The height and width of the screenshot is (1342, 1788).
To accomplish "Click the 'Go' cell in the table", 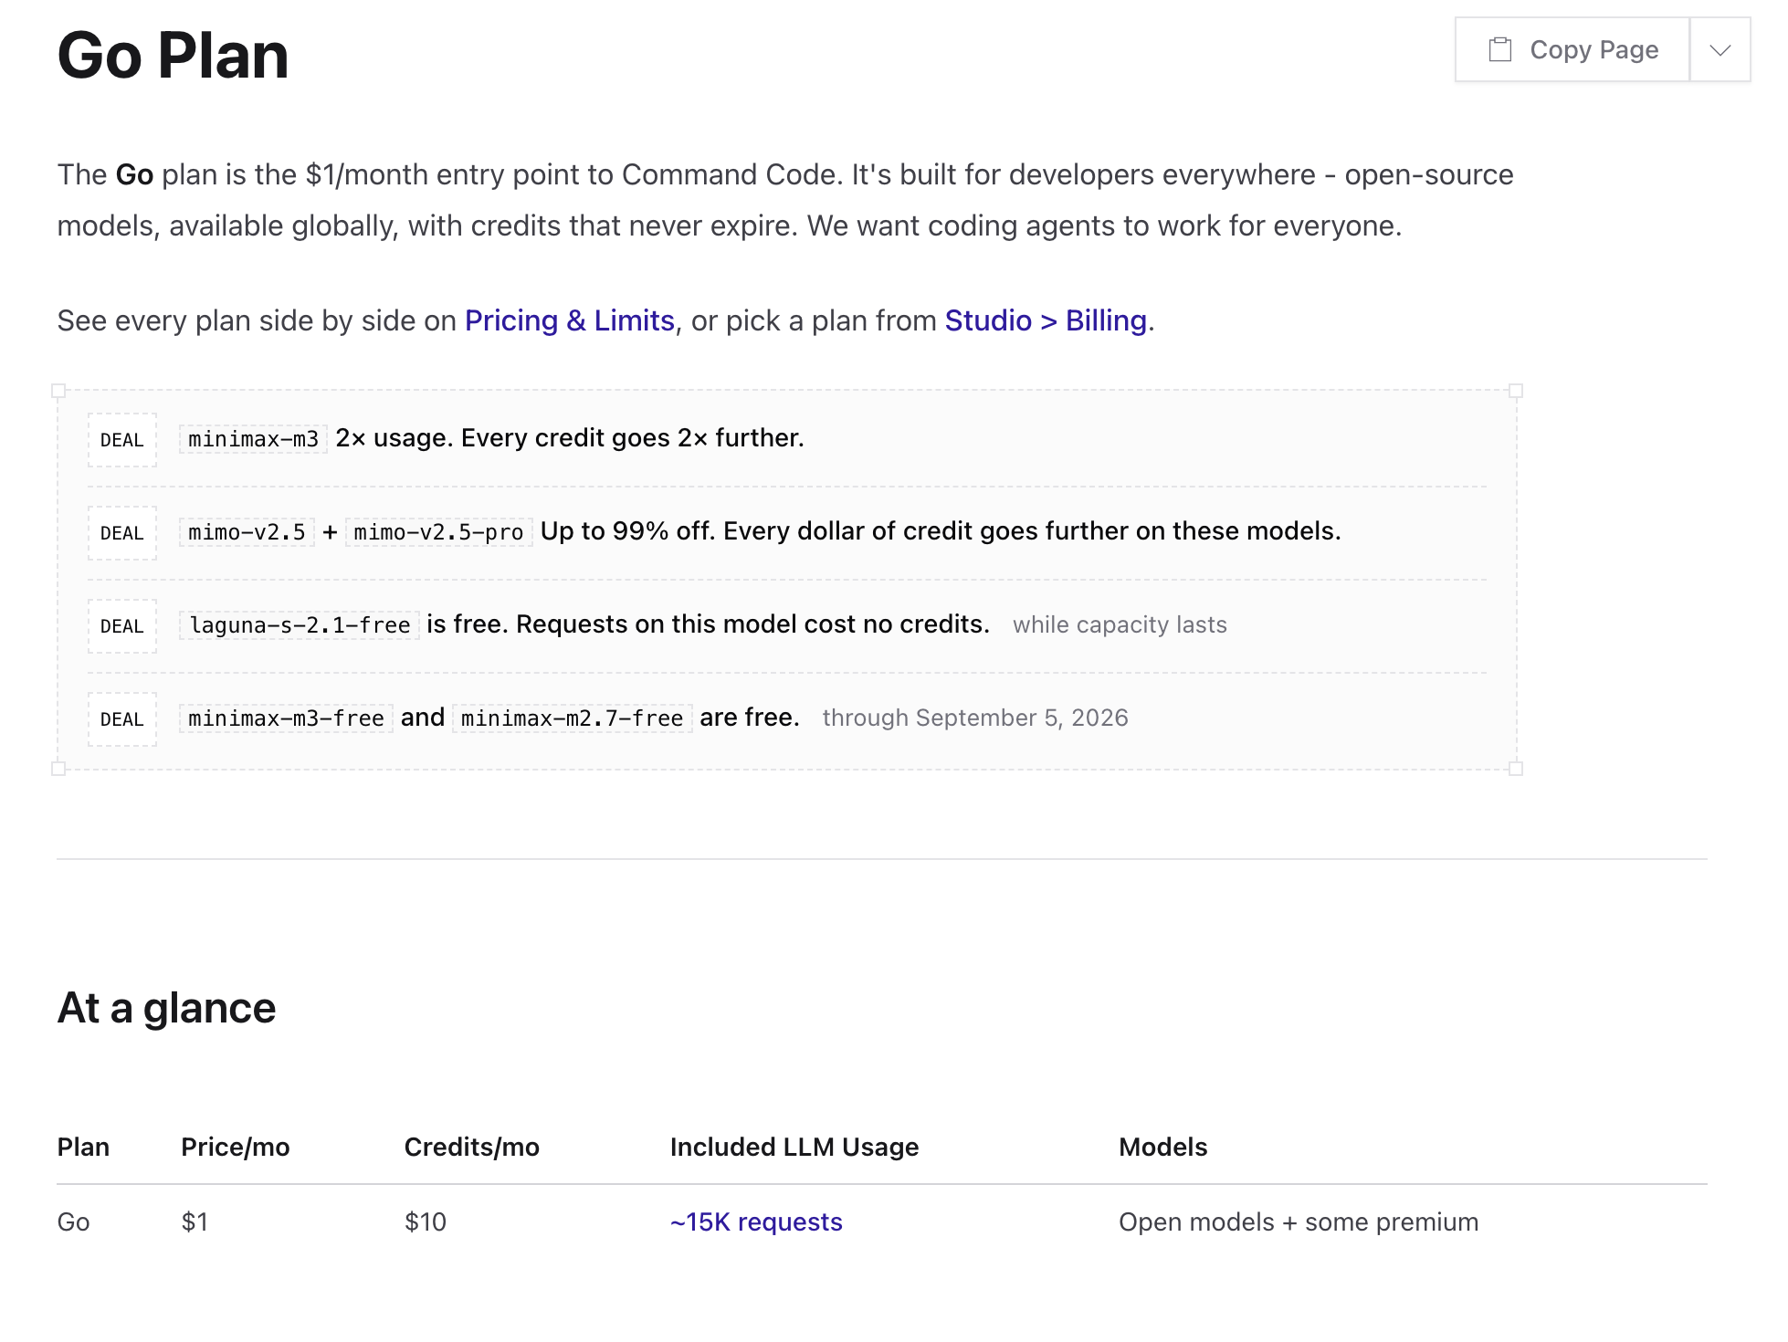I will coord(74,1221).
